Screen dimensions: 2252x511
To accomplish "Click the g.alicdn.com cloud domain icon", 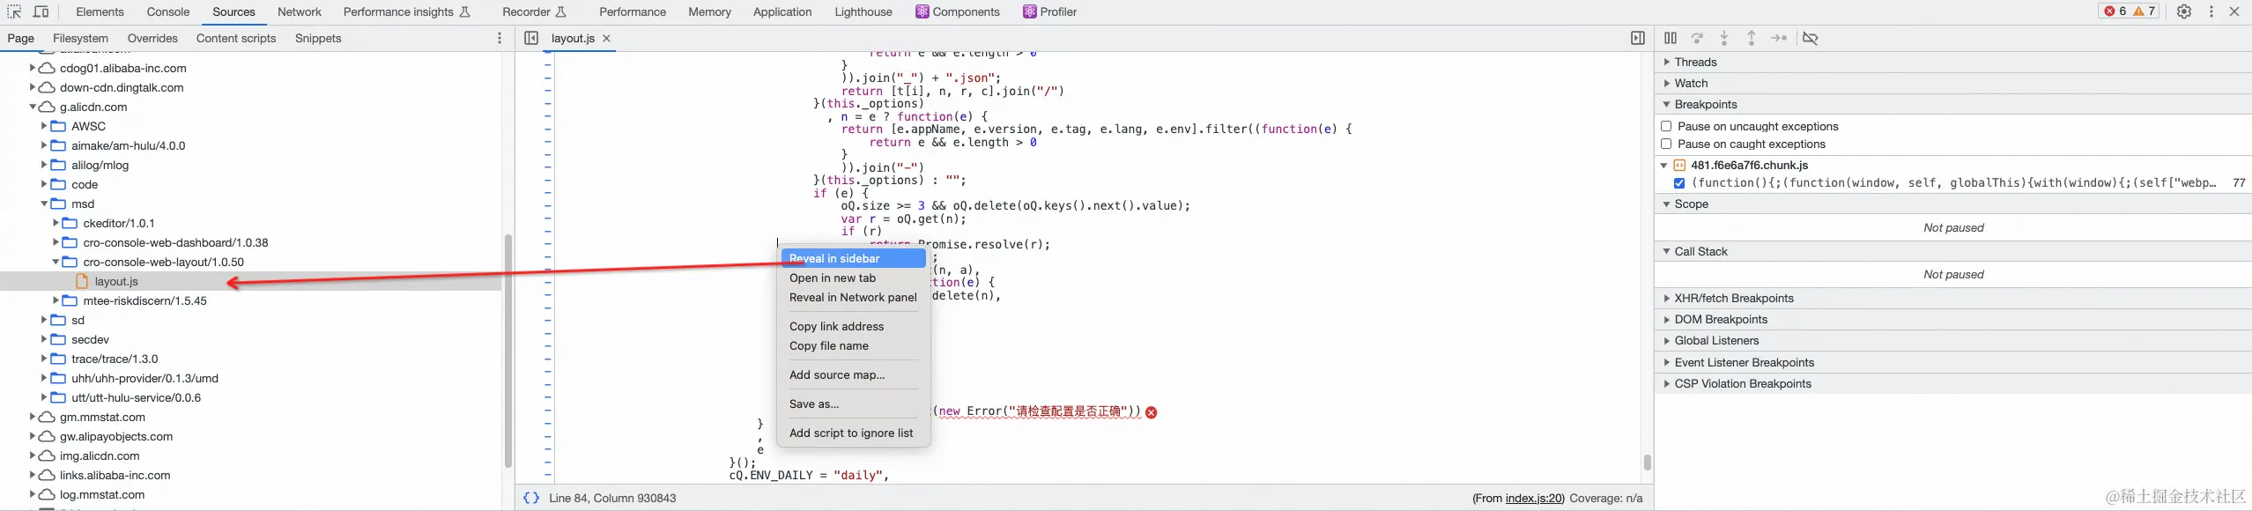I will point(48,107).
